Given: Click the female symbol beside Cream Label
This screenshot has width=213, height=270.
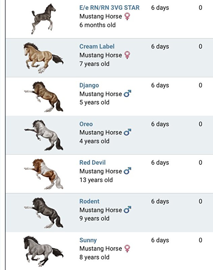Looking at the screenshot, I should point(127,55).
